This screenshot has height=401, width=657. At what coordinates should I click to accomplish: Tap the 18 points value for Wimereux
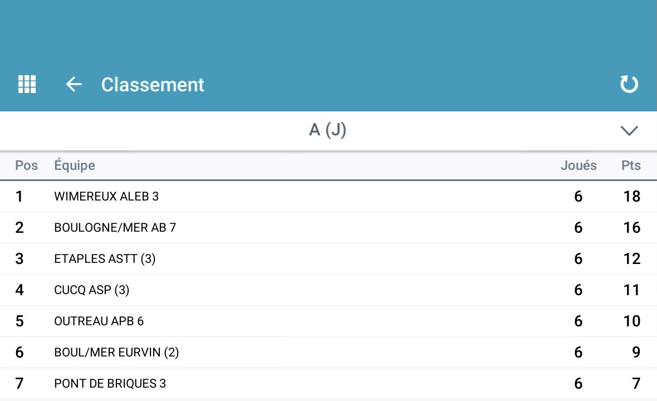(632, 196)
